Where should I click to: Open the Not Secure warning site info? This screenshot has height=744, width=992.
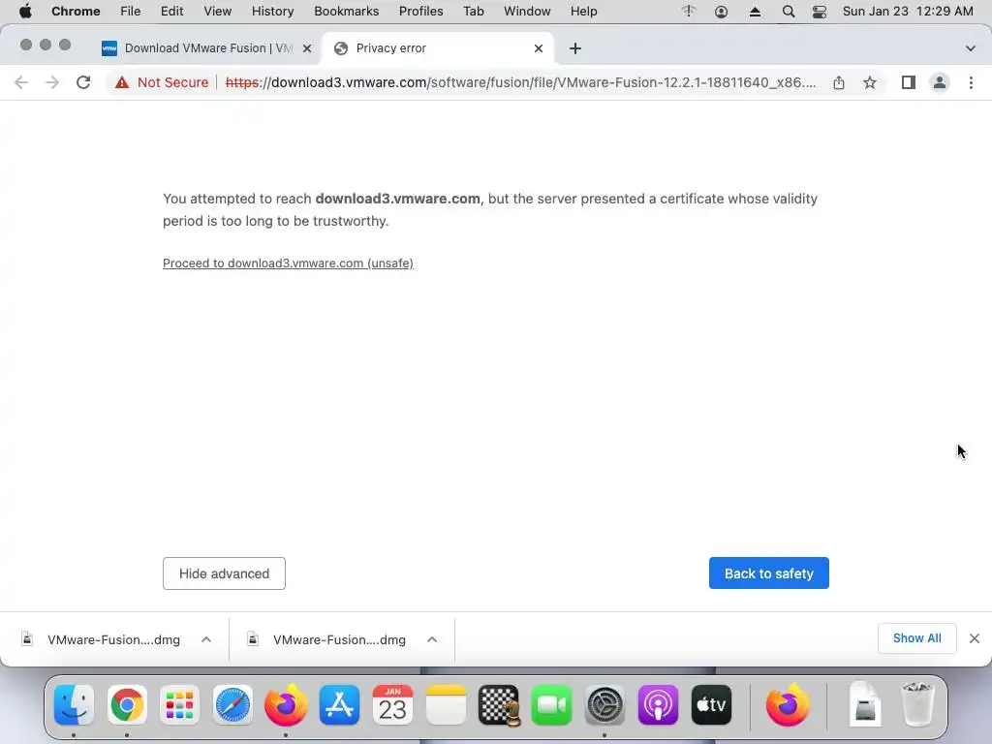162,82
